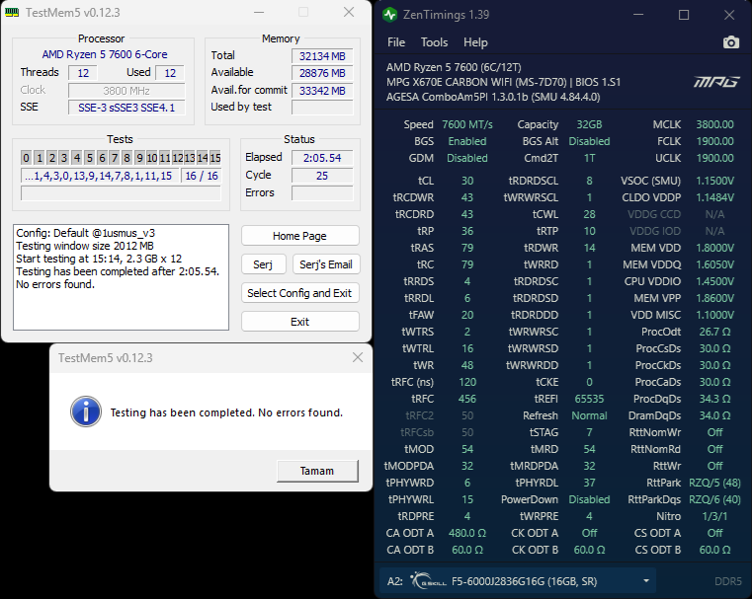
Task: Click the MPG brand logo in ZenTimings
Action: tap(716, 82)
